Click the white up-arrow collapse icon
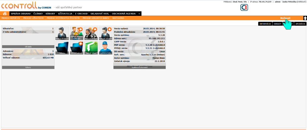Viewport: 307px width, 130px height. pos(305,18)
